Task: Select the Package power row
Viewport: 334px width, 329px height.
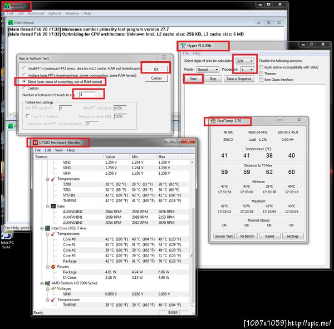Action: pos(111,272)
